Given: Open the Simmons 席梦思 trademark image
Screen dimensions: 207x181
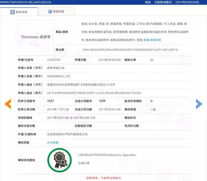Looking at the screenshot, I should pyautogui.click(x=35, y=37).
